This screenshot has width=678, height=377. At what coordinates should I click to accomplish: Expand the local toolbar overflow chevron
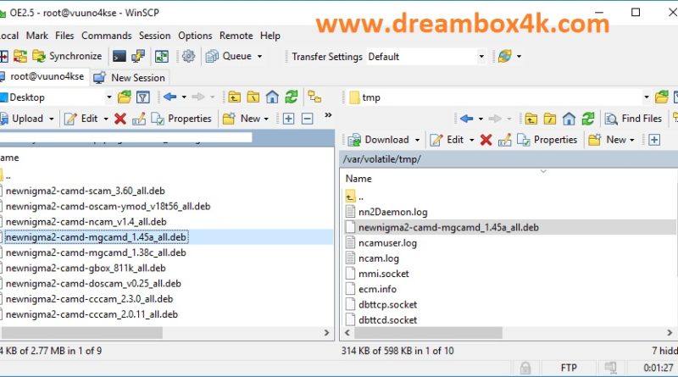click(x=328, y=115)
